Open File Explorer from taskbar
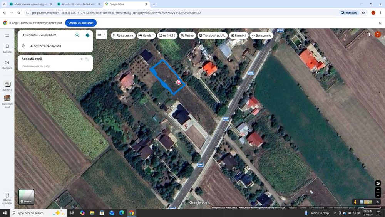 (x=92, y=213)
